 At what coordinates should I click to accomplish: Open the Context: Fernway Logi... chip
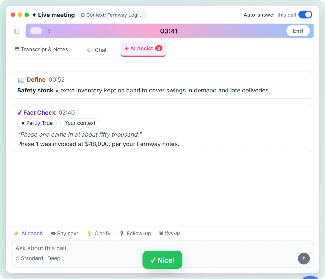112,15
